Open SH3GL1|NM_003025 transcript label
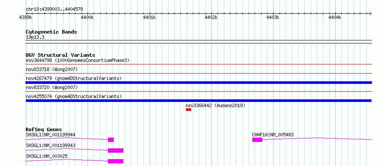Screen dimensions: 384x166 click(47, 156)
